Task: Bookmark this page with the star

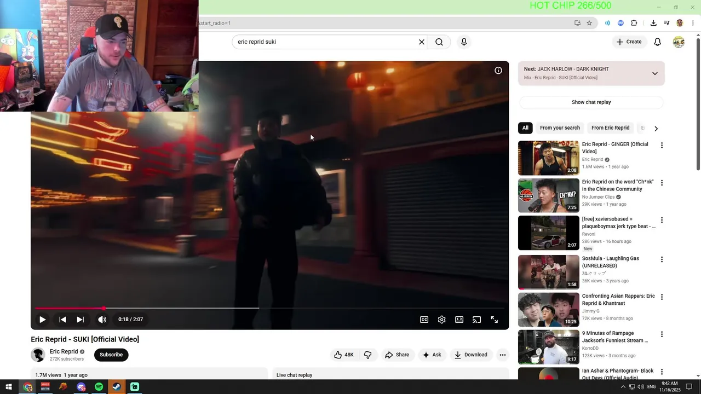Action: (x=589, y=23)
